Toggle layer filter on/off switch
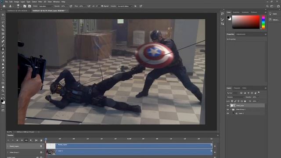The width and height of the screenshot is (281, 158). (x=259, y=93)
